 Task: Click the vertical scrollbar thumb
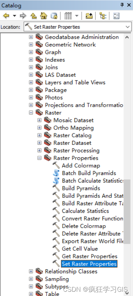tap(127, 211)
